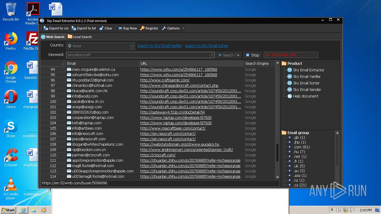Open the taskbar file explorer folder icon
The image size is (381, 214).
34,210
